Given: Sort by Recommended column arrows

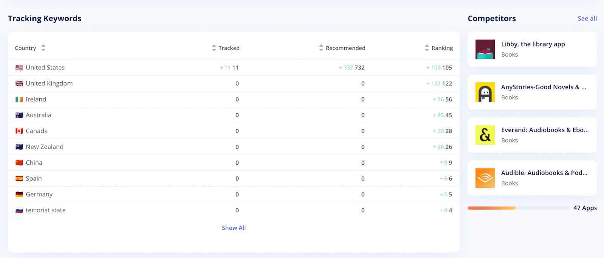Looking at the screenshot, I should tap(321, 48).
